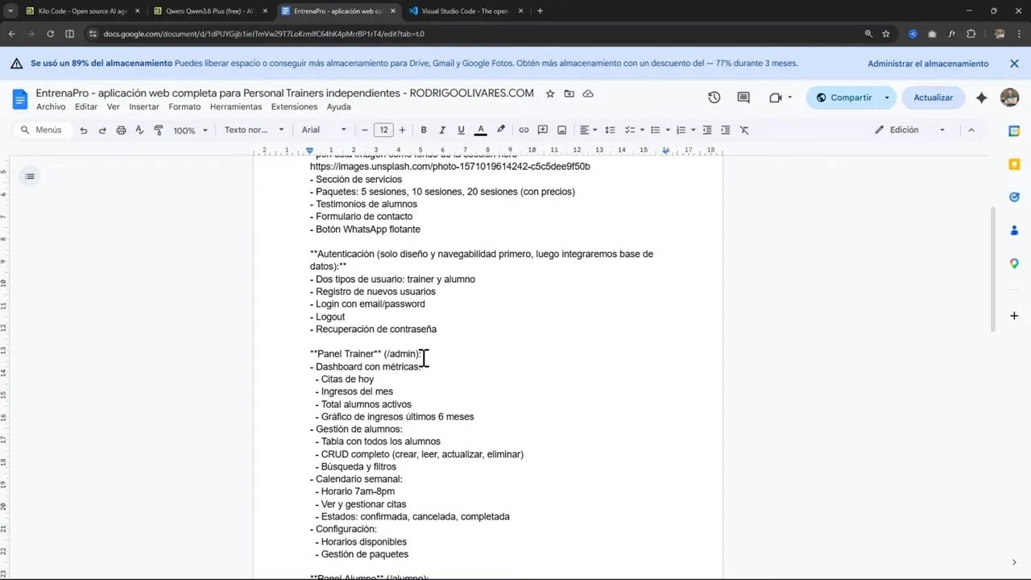Click the font size field showing 12
The height and width of the screenshot is (580, 1031).
coord(384,130)
